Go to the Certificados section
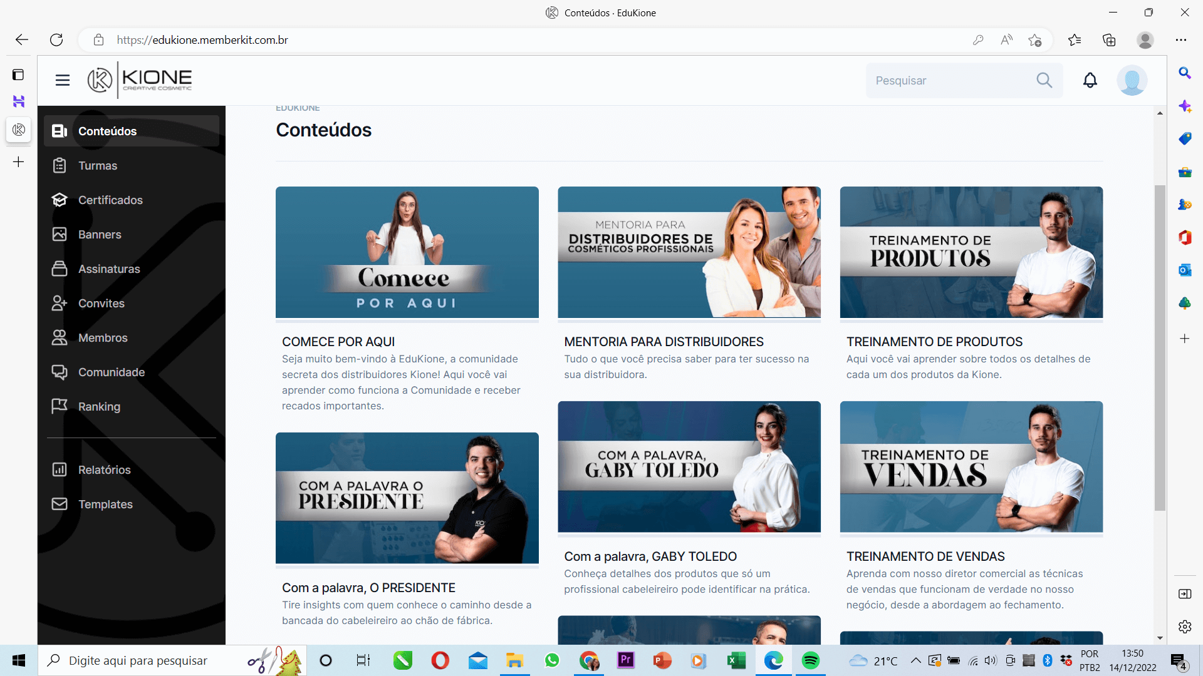The height and width of the screenshot is (676, 1203). coord(110,200)
